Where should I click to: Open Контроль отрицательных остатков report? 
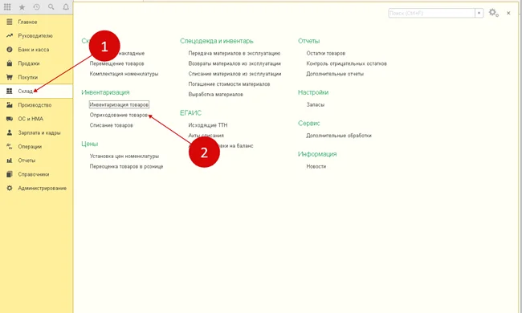tap(347, 63)
